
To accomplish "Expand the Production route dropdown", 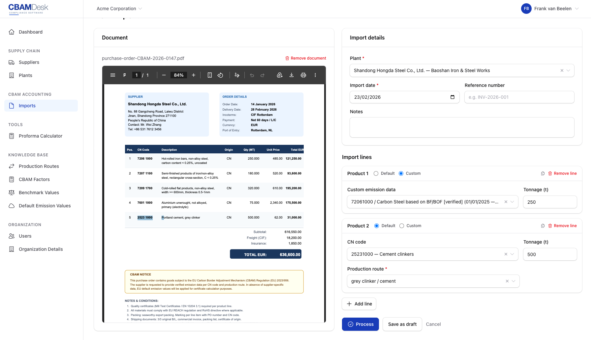I will (513, 281).
